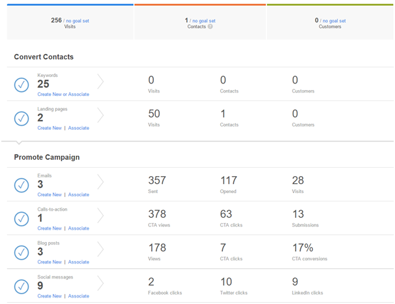Image resolution: width=395 pixels, height=304 pixels.
Task: Click the Blog posts checkmark circle icon
Action: click(x=22, y=252)
